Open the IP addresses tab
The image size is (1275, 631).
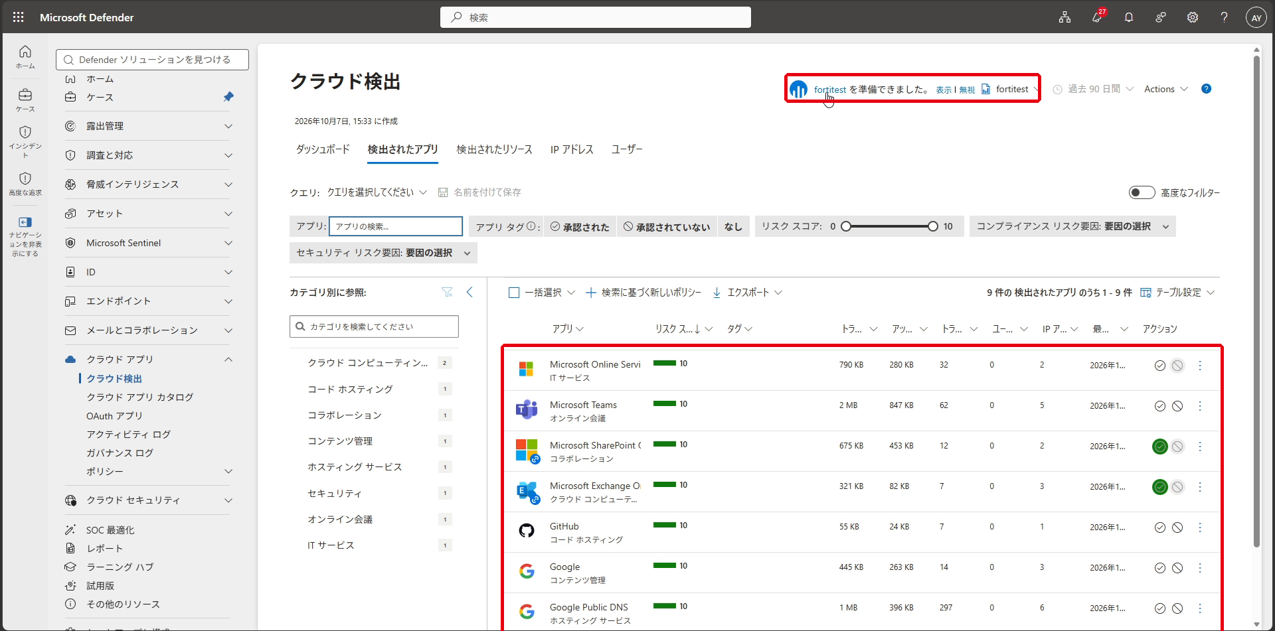pos(572,149)
